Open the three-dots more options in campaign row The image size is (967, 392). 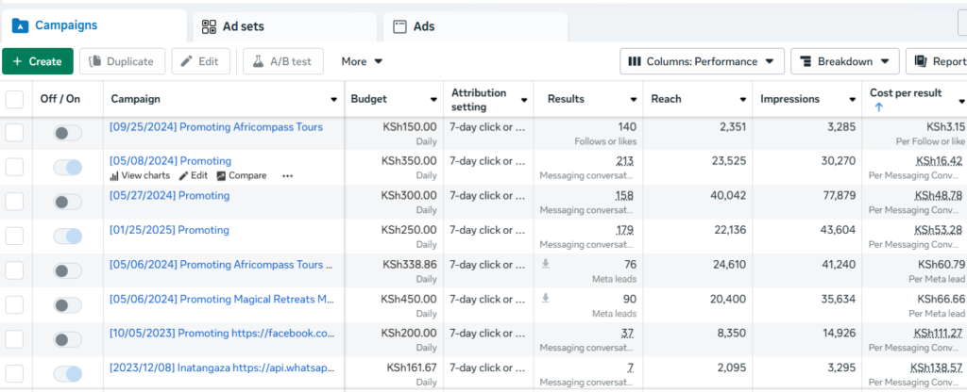click(287, 176)
